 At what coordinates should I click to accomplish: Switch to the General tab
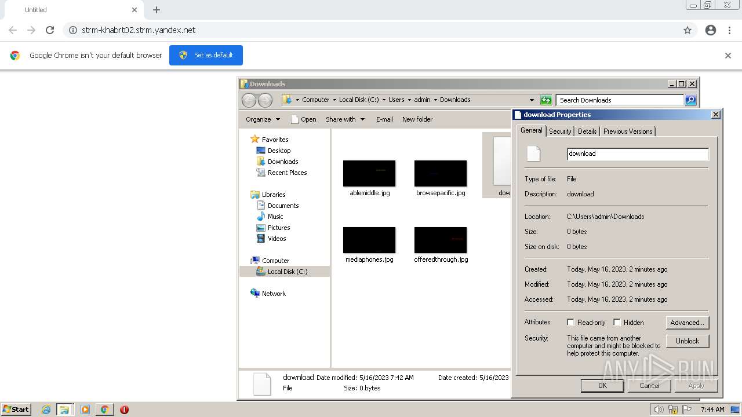point(531,130)
